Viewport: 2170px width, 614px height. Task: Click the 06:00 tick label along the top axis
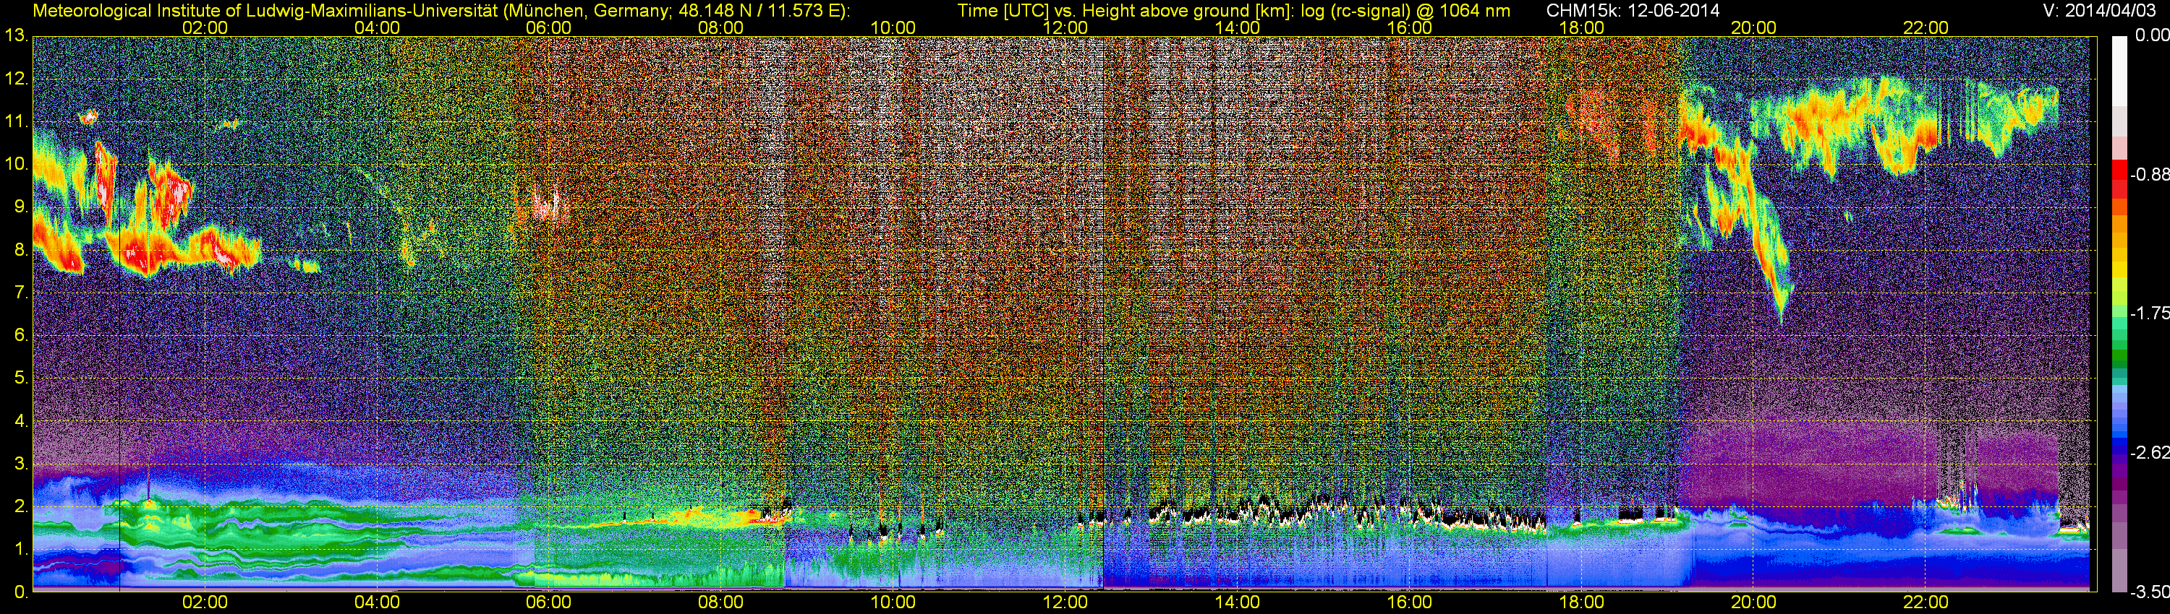tap(548, 27)
